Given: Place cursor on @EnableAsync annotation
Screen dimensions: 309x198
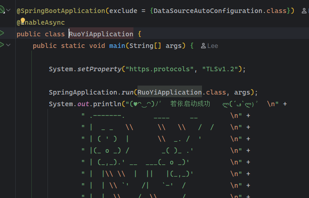Looking at the screenshot, I should [41, 22].
